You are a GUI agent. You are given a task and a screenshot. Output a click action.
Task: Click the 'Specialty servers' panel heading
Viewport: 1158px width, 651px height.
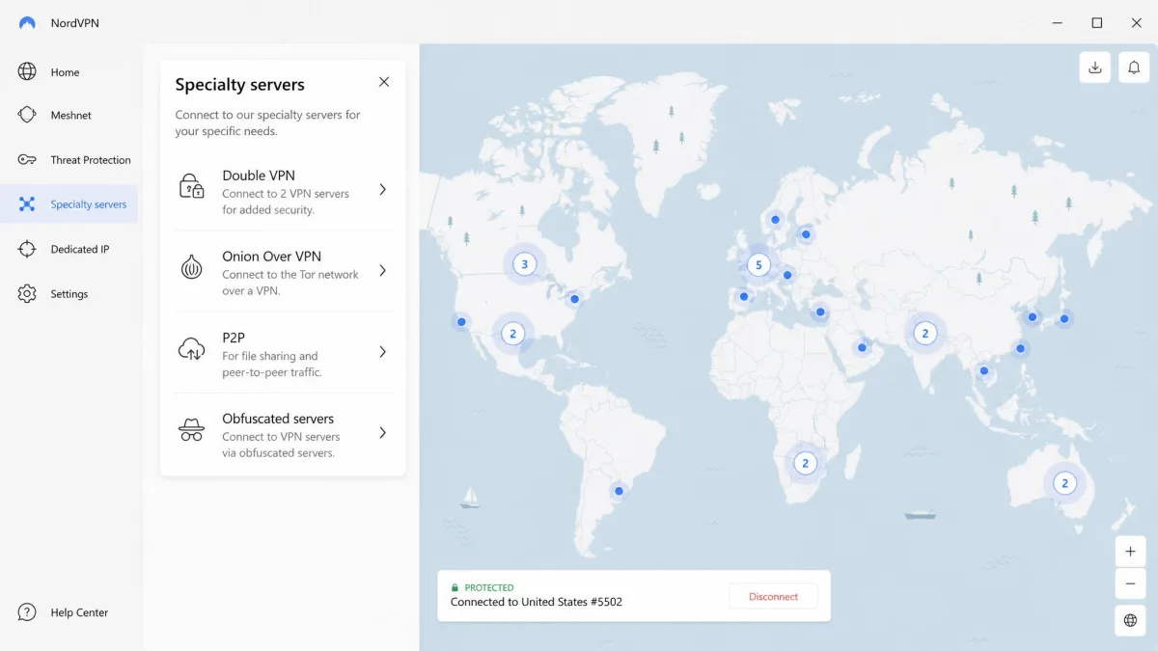click(x=239, y=85)
